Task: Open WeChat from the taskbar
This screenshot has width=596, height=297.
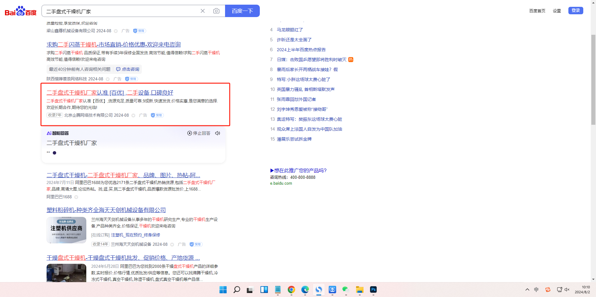Action: [346, 290]
